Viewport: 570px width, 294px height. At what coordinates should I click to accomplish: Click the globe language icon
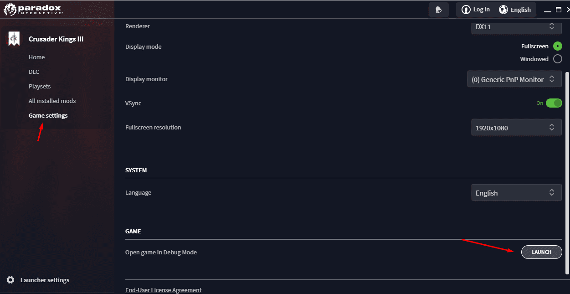pos(503,10)
